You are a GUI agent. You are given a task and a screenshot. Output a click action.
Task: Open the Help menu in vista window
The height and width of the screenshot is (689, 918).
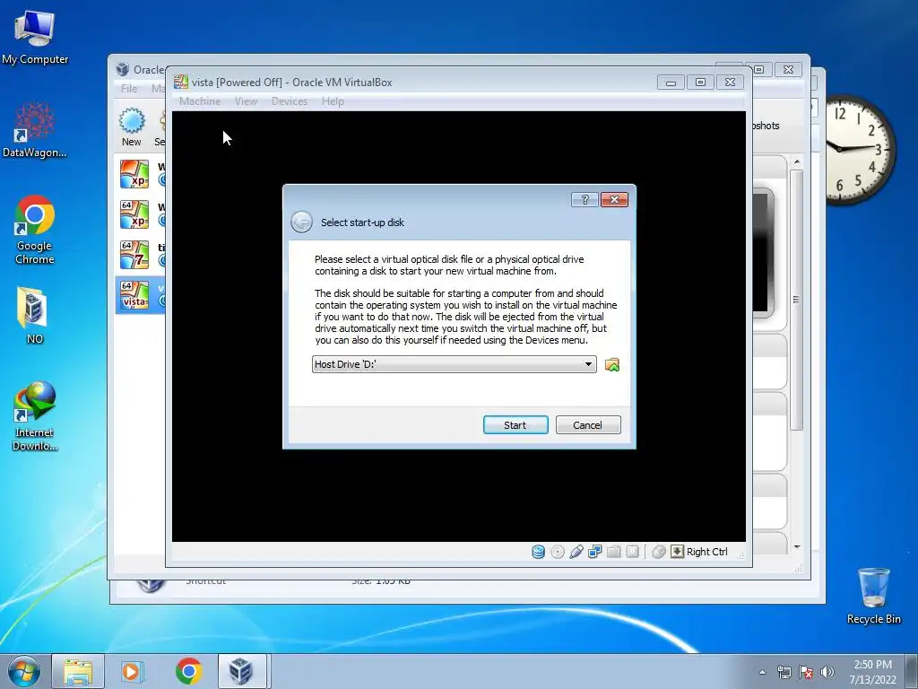333,101
